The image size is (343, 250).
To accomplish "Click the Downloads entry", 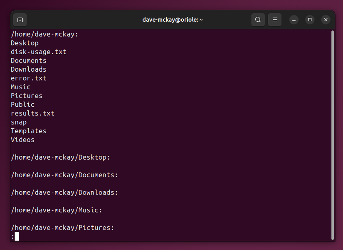I will click(x=28, y=69).
